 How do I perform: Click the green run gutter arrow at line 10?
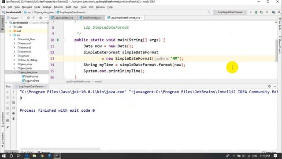point(58,40)
